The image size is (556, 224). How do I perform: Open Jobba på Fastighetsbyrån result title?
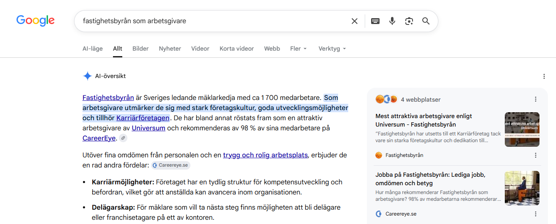click(430, 179)
